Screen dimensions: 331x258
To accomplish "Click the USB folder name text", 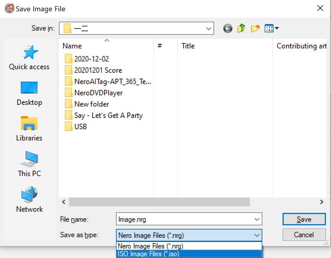I will pos(80,126).
